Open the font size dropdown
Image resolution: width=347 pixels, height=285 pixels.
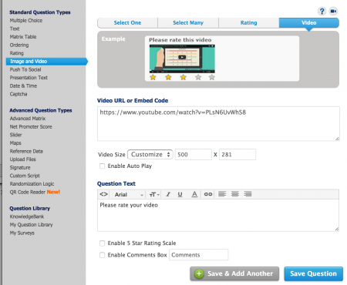pyautogui.click(x=154, y=194)
